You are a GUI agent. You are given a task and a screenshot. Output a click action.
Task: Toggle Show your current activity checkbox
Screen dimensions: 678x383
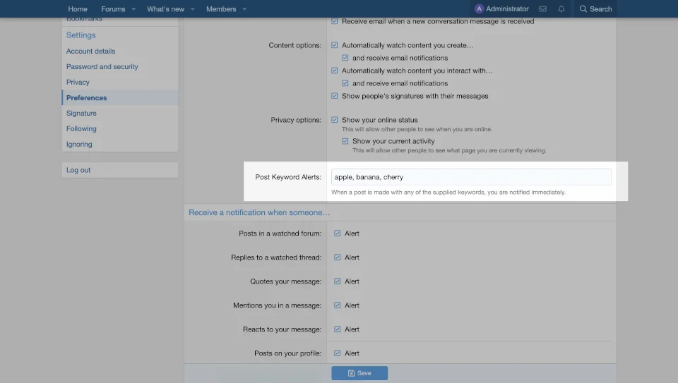pos(345,141)
